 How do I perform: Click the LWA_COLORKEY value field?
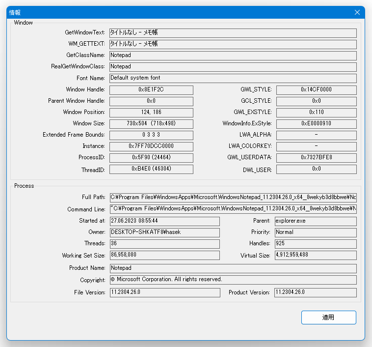[x=317, y=146]
